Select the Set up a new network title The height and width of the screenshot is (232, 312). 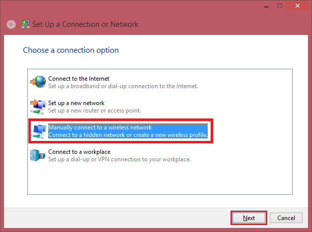pyautogui.click(x=76, y=103)
